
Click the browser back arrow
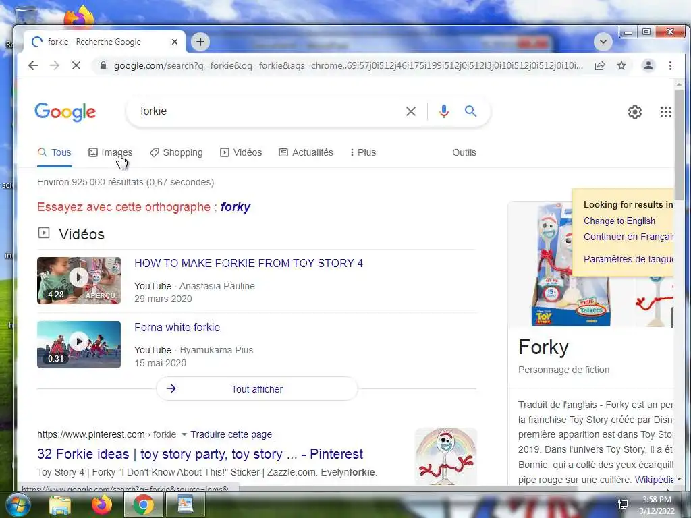[x=33, y=65]
